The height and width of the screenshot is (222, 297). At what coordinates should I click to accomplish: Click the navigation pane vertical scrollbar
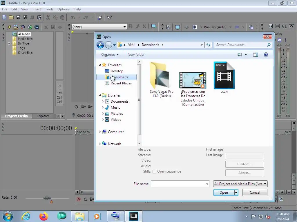click(139, 100)
